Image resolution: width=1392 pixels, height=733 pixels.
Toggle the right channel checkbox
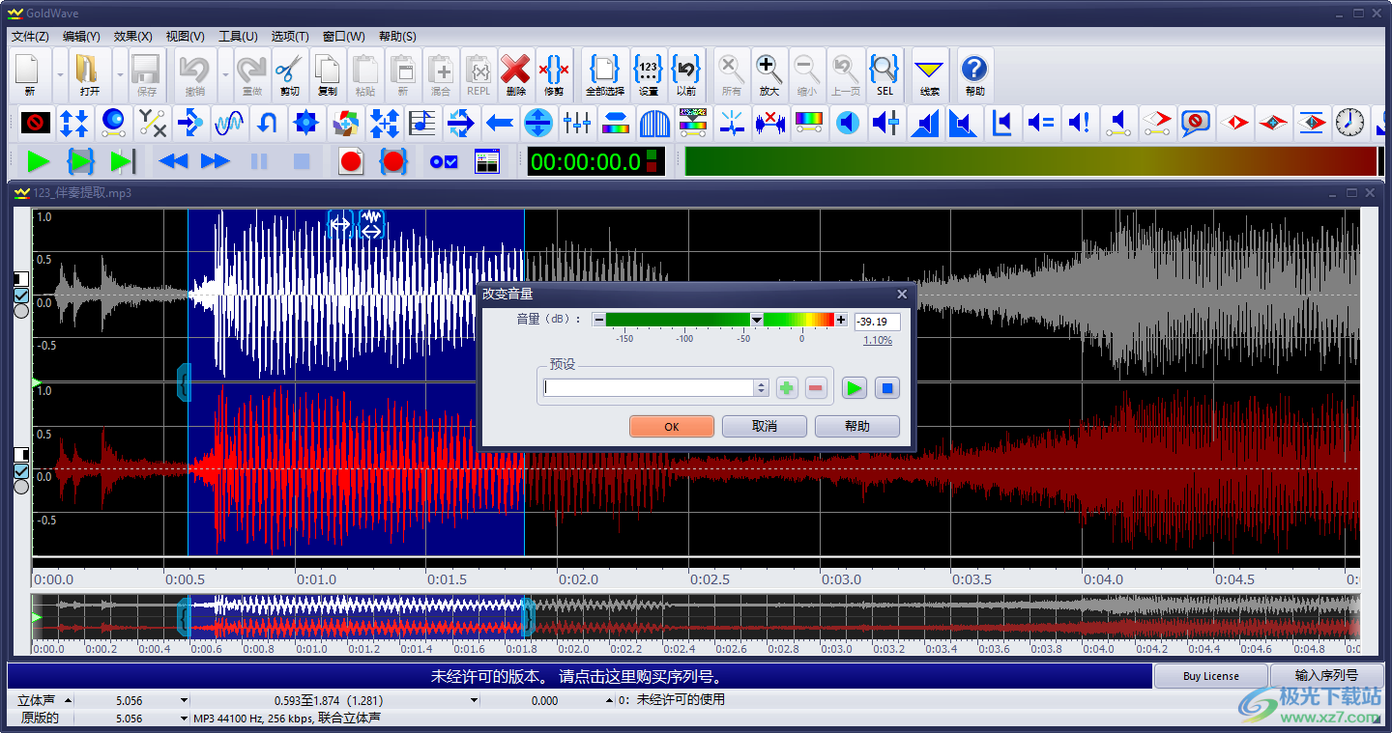click(x=21, y=470)
